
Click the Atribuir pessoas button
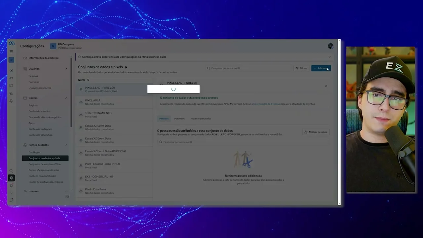tap(316, 132)
